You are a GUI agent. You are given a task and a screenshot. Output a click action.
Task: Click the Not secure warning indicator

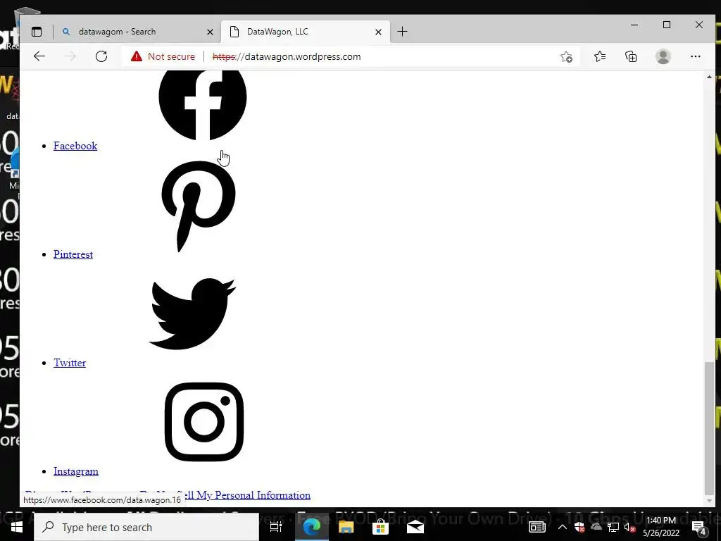pyautogui.click(x=163, y=56)
